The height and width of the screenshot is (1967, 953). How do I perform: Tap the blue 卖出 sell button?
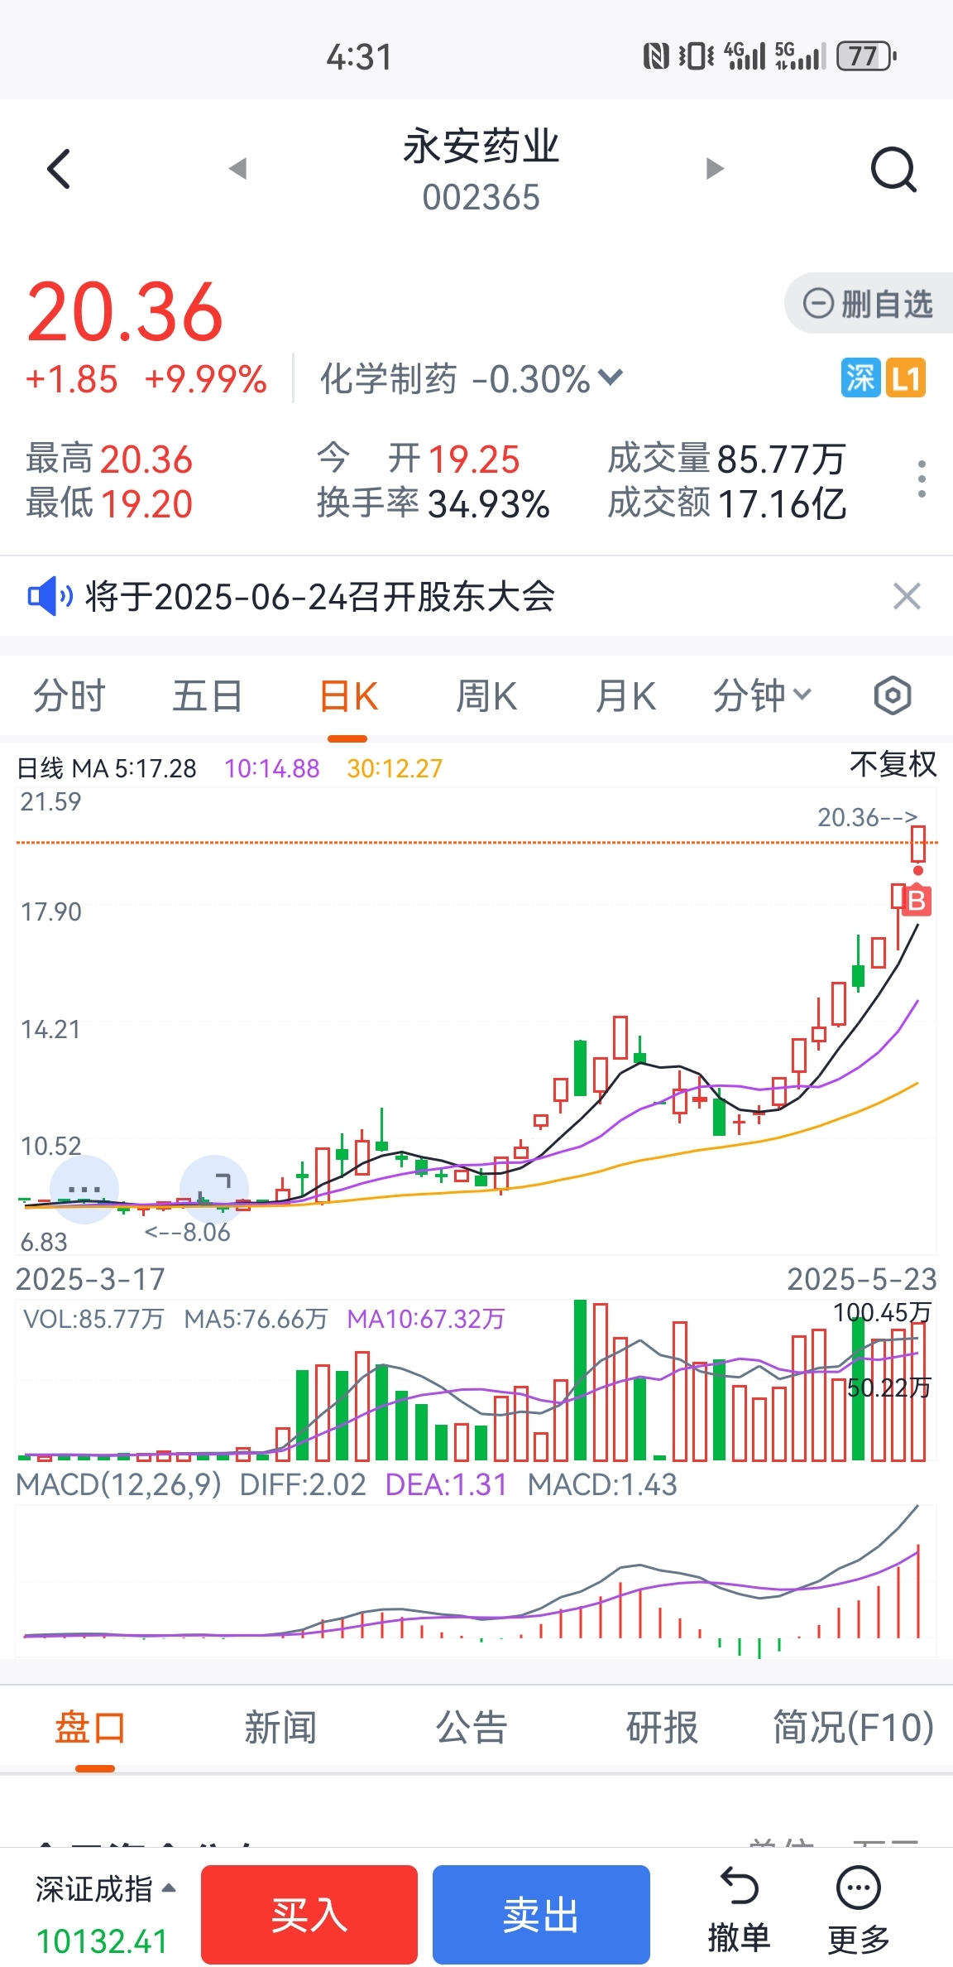(541, 1914)
